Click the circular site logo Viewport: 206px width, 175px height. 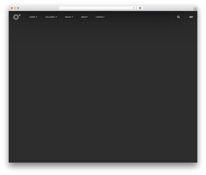point(16,17)
